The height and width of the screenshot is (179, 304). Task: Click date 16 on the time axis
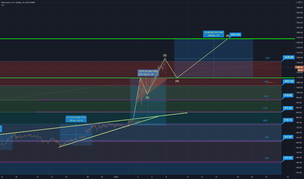tap(2, 177)
